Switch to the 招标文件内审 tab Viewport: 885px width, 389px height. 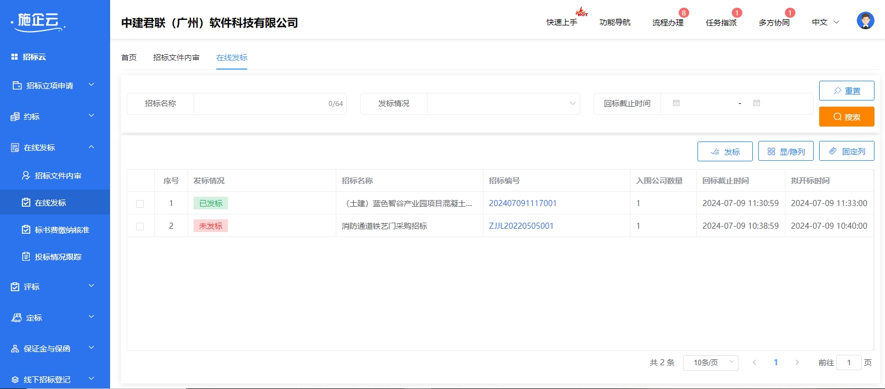(x=176, y=57)
